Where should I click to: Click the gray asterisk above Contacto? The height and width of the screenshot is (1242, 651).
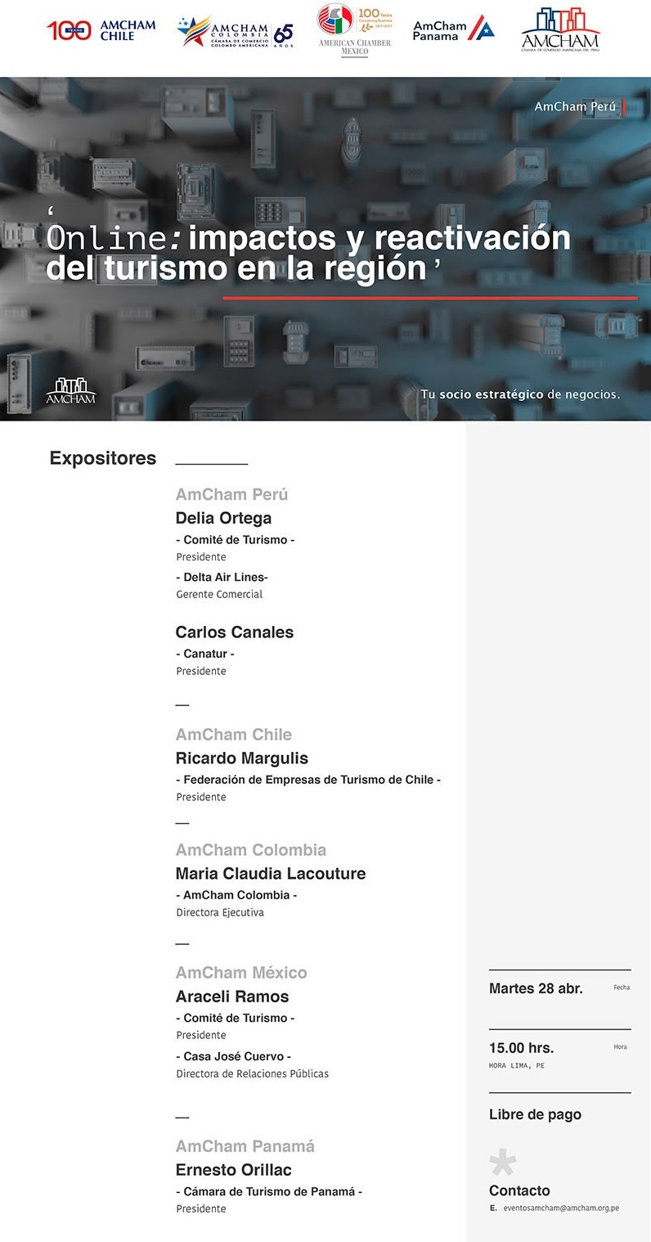(502, 1163)
